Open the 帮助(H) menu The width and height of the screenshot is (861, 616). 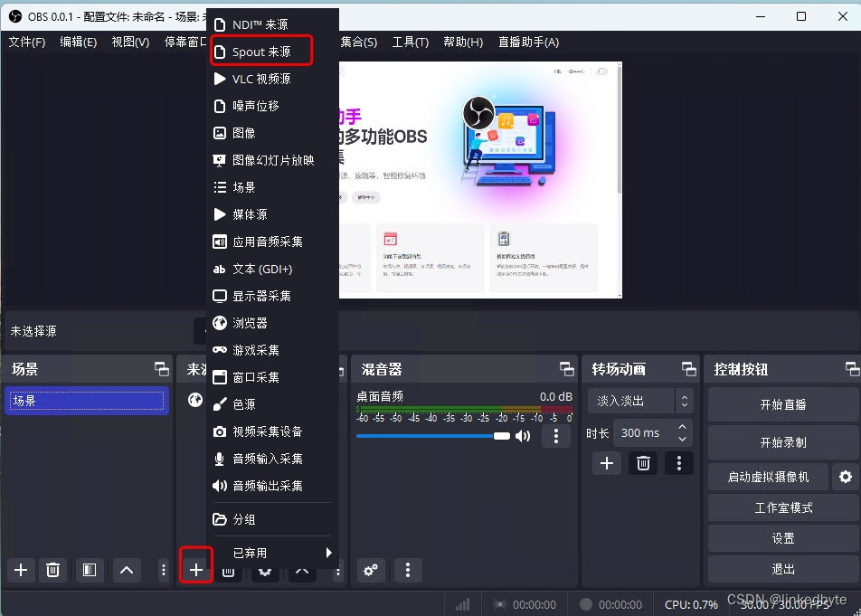(463, 43)
